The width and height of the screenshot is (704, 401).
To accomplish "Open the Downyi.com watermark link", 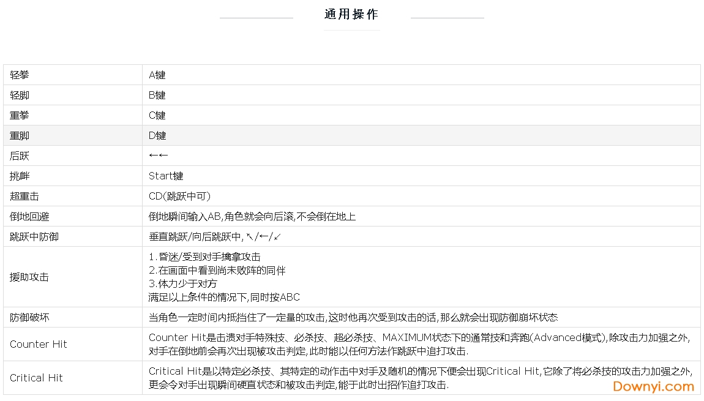I will [x=653, y=386].
